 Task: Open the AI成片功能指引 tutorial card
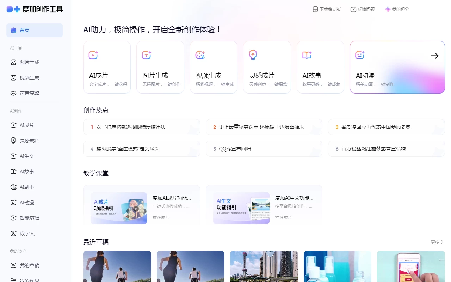coord(141,205)
